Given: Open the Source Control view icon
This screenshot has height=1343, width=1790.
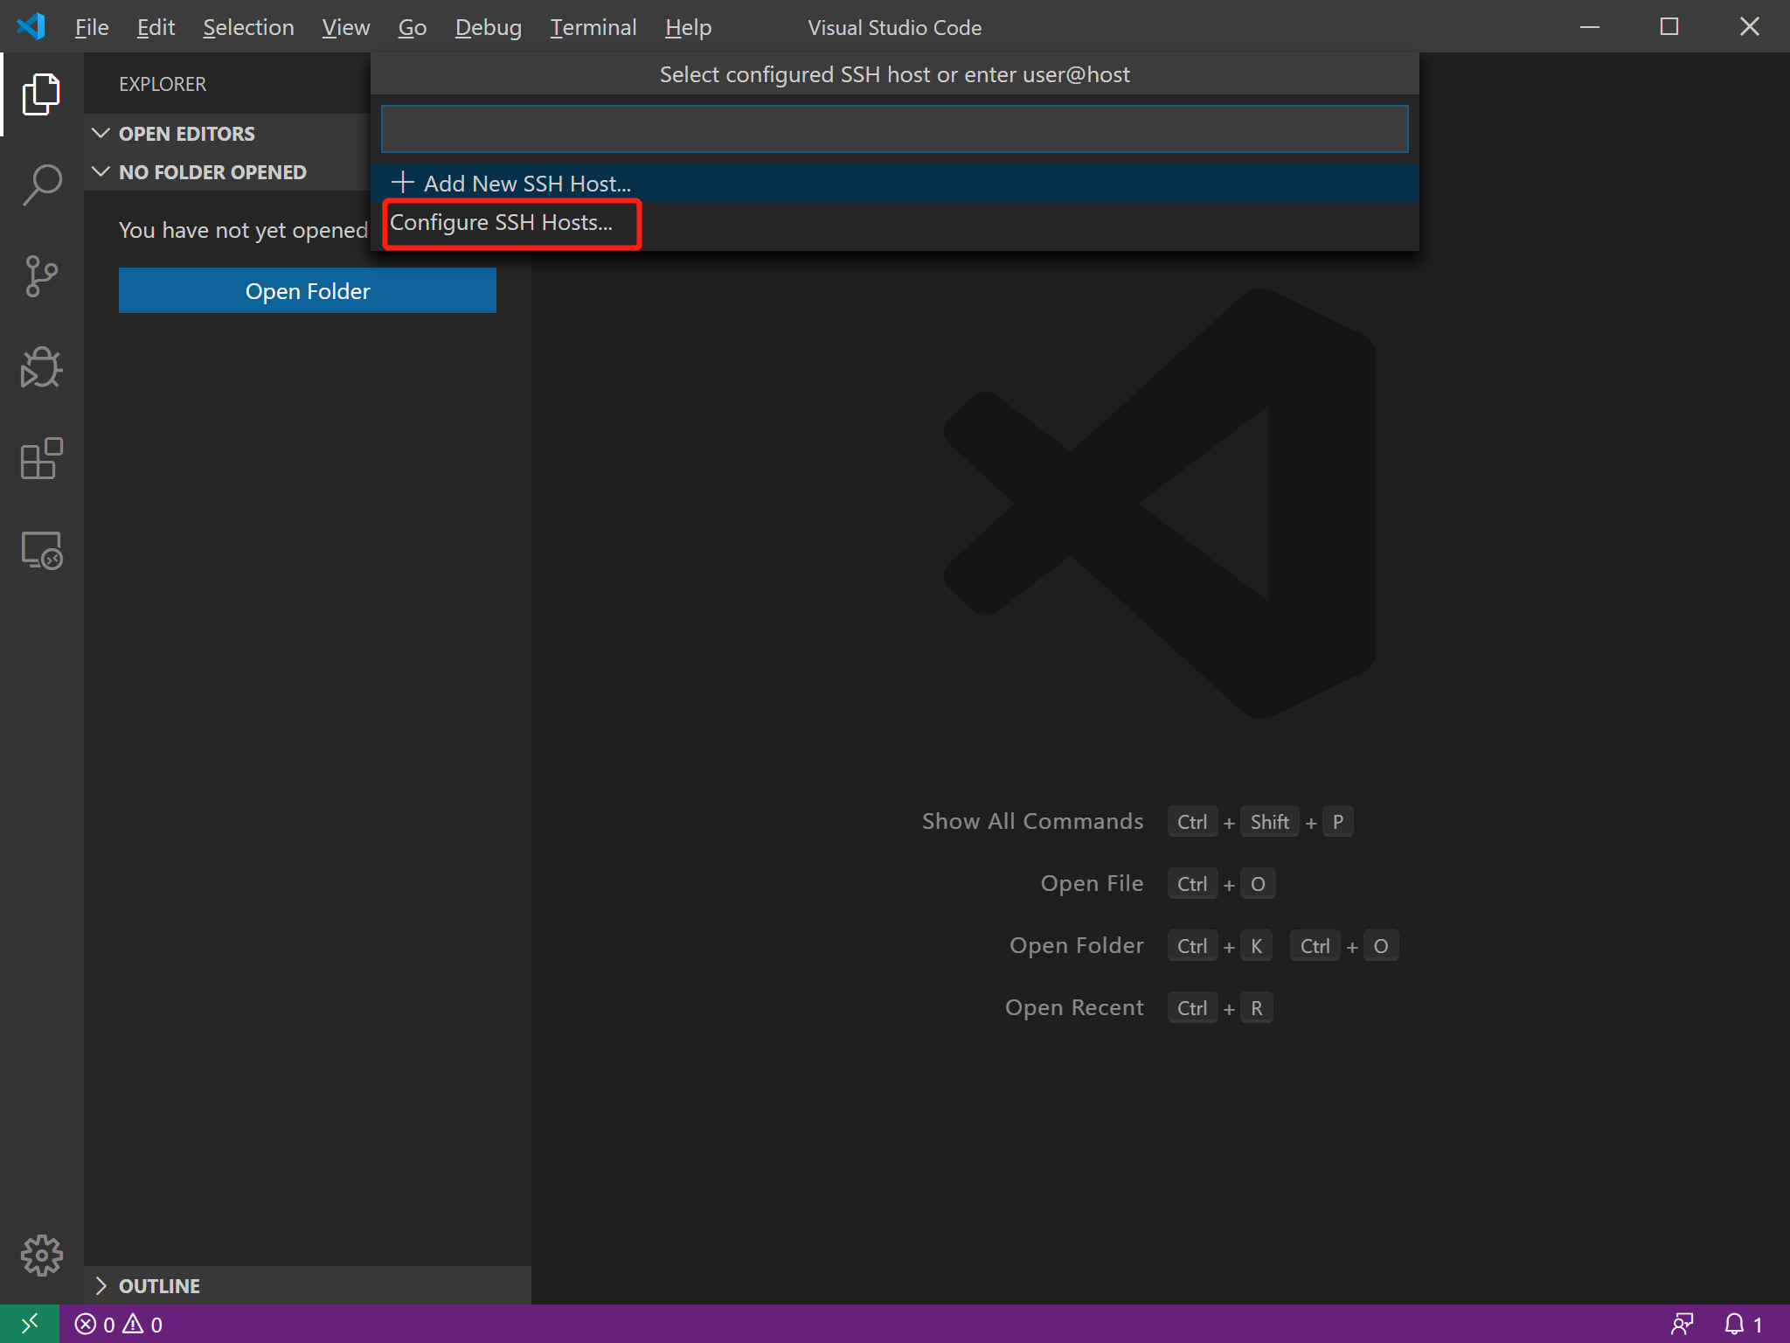Looking at the screenshot, I should pyautogui.click(x=41, y=276).
